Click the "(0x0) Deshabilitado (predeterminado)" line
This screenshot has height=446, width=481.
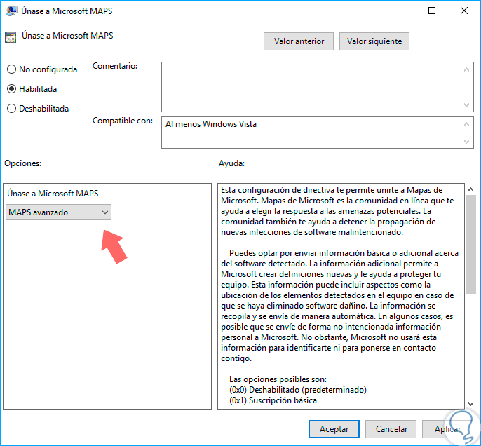click(298, 390)
